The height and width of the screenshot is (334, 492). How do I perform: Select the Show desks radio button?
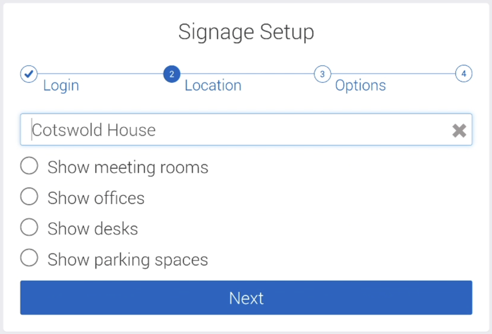tap(29, 227)
